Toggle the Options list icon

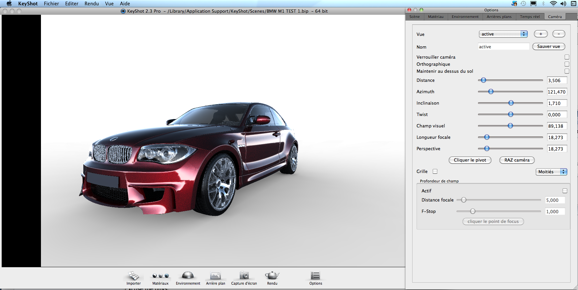[316, 276]
